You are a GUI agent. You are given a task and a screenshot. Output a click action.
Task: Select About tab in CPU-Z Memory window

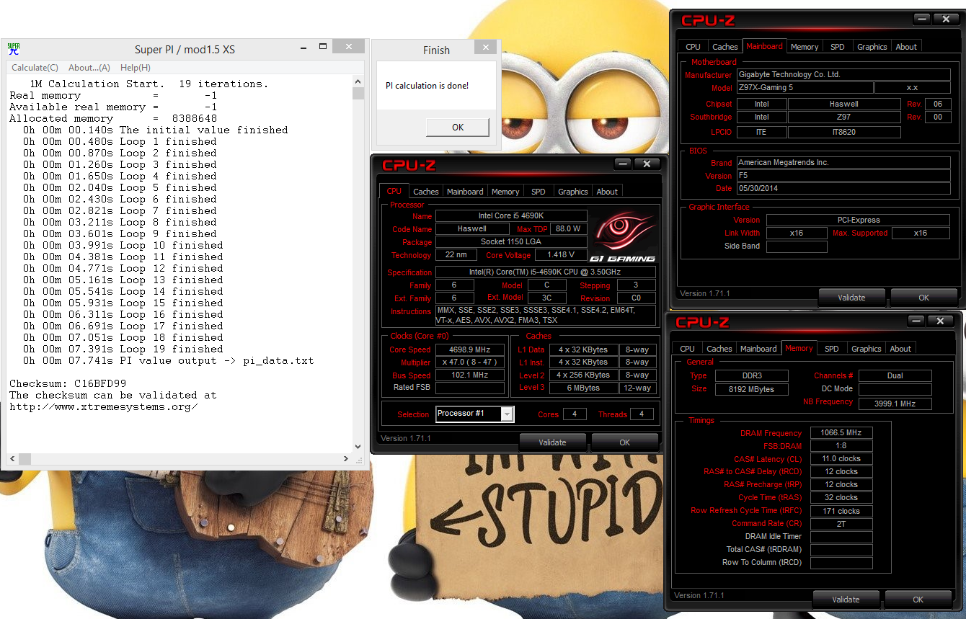tap(900, 349)
